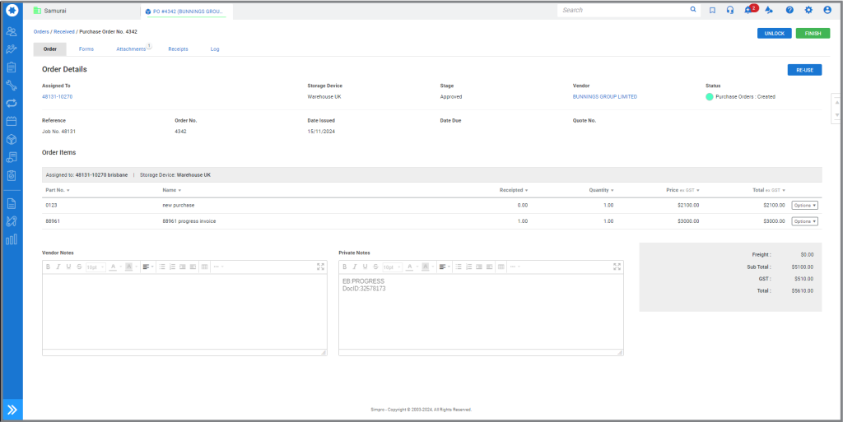Click the search magnifier icon
The width and height of the screenshot is (843, 422).
(x=693, y=10)
